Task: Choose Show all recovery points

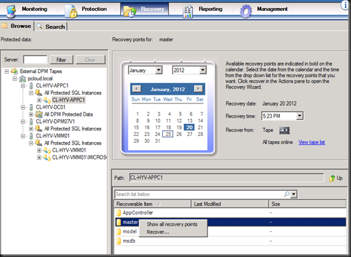Action: (172, 225)
